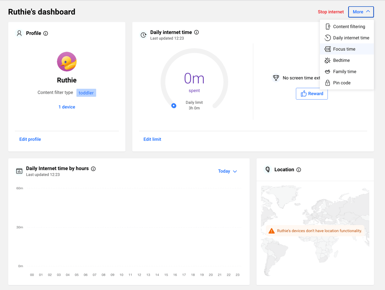
Task: Click the chart icon beside Daily Internet time by hours
Action: [x=19, y=171]
